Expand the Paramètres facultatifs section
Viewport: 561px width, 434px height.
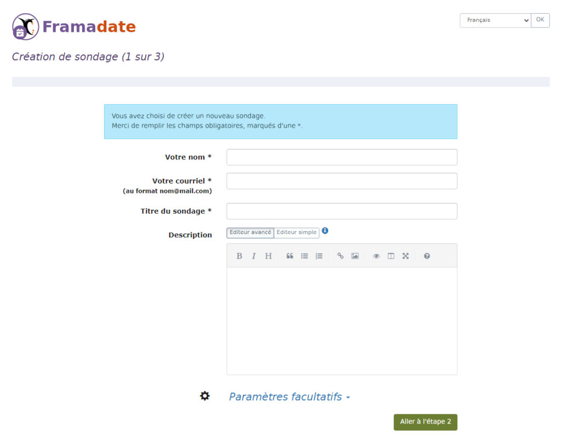point(289,396)
